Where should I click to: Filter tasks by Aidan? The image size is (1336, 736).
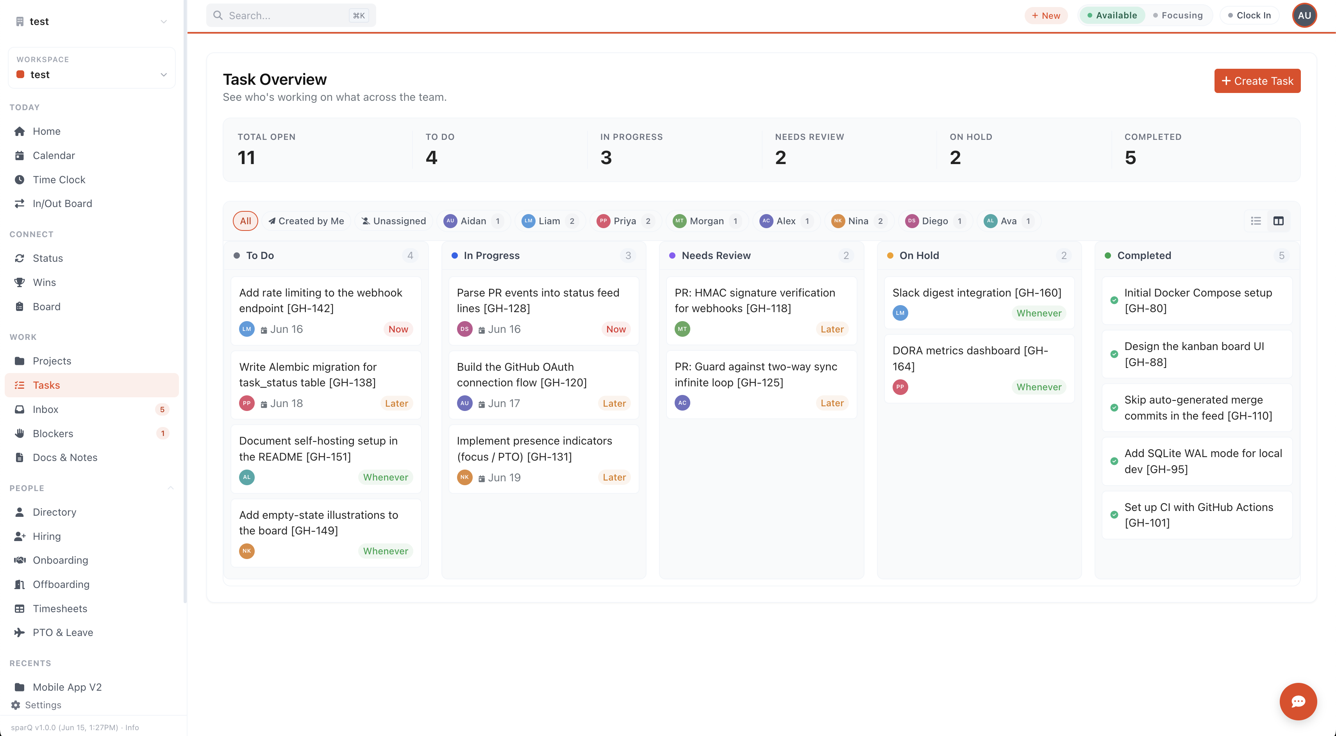[473, 221]
